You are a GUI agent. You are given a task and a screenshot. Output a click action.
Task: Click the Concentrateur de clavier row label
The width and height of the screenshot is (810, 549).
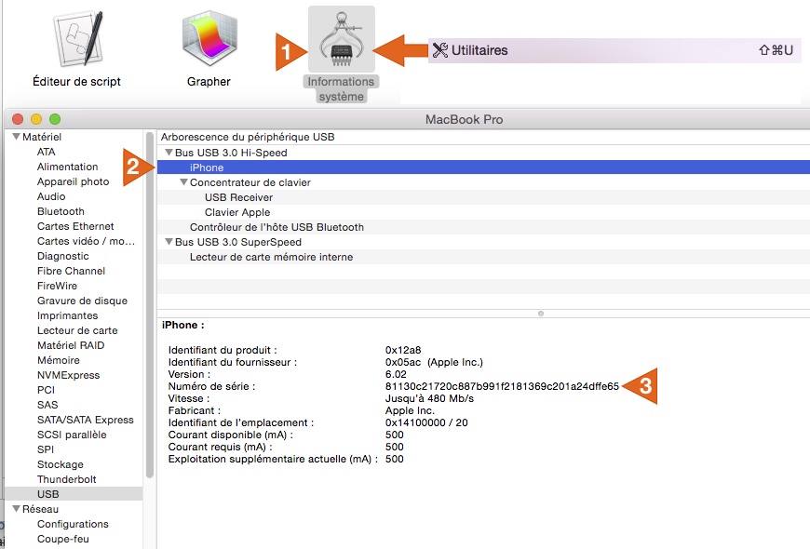[x=250, y=182]
